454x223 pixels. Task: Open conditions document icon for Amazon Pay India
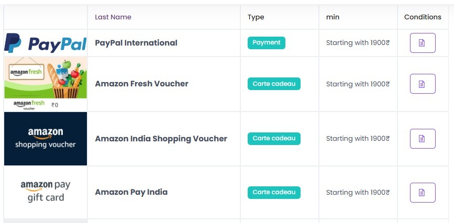pos(423,193)
